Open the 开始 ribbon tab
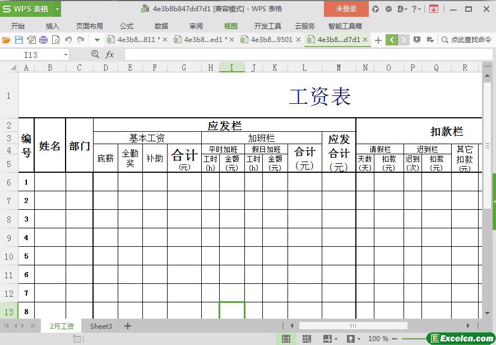Screen dimensions: 496x345 tap(18, 26)
